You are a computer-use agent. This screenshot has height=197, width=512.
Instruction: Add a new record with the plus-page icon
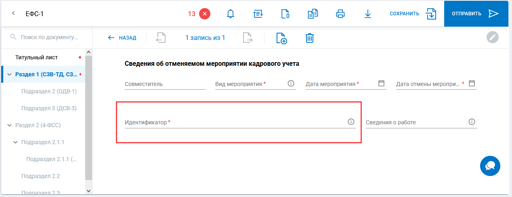(281, 38)
